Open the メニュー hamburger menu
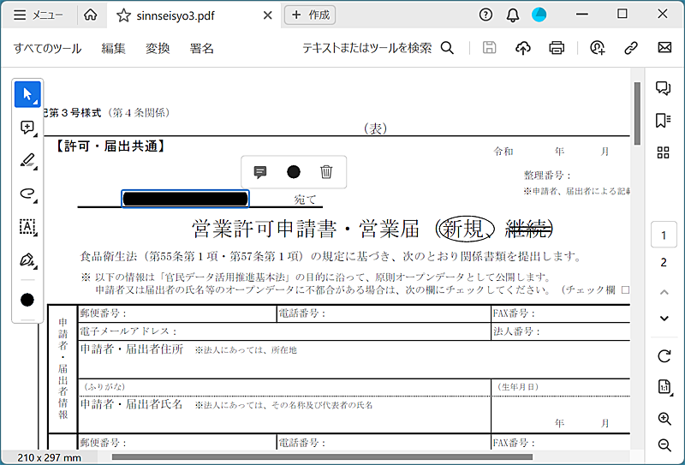This screenshot has width=685, height=465. click(x=39, y=15)
